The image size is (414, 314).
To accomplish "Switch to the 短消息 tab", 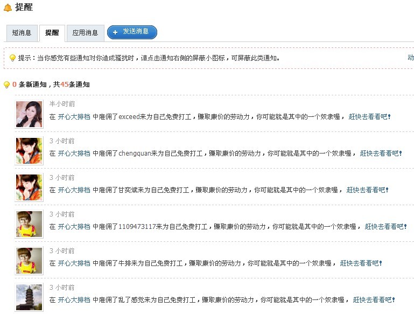I will 22,33.
